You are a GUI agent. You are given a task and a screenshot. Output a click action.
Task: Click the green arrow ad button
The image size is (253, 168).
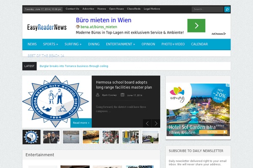(x=196, y=26)
